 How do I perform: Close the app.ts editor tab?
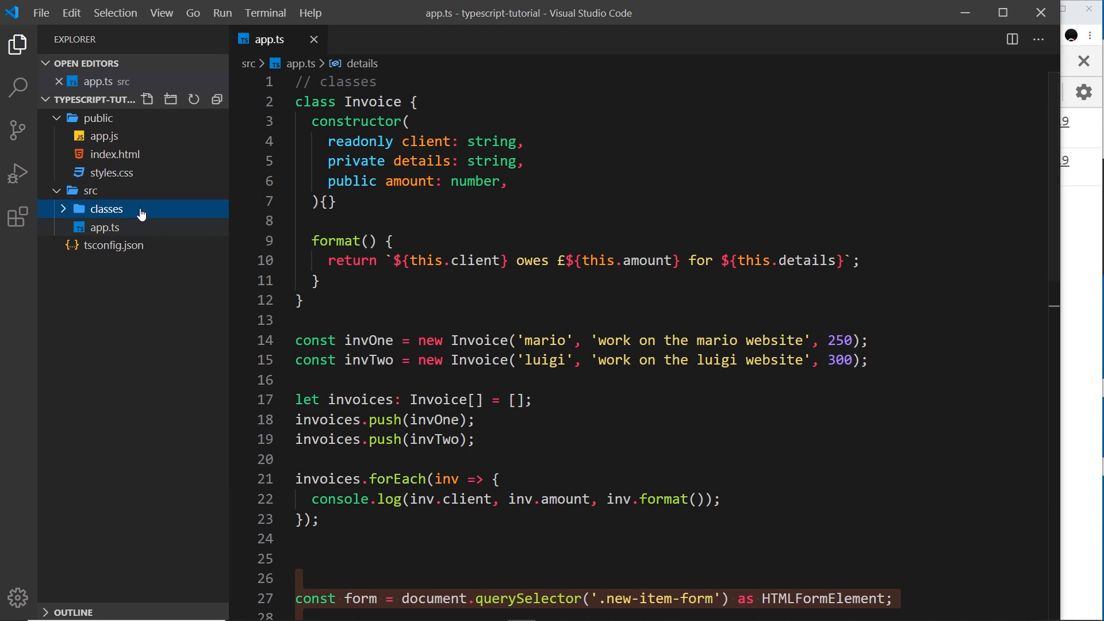point(314,39)
